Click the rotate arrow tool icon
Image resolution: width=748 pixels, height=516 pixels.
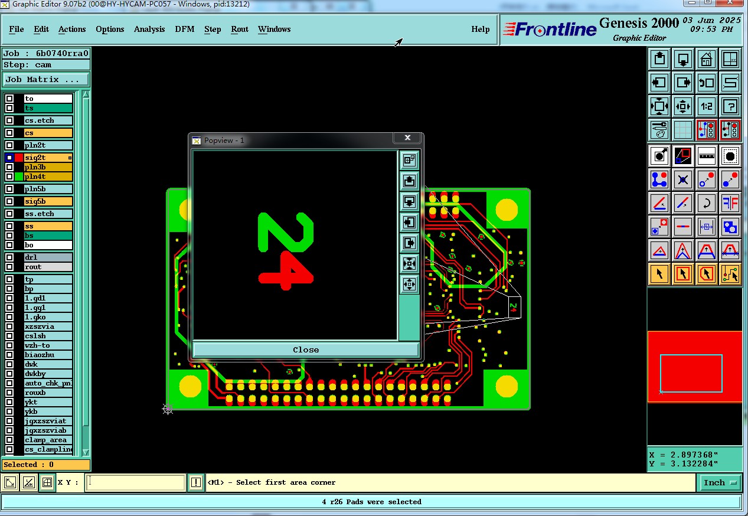[x=707, y=203]
